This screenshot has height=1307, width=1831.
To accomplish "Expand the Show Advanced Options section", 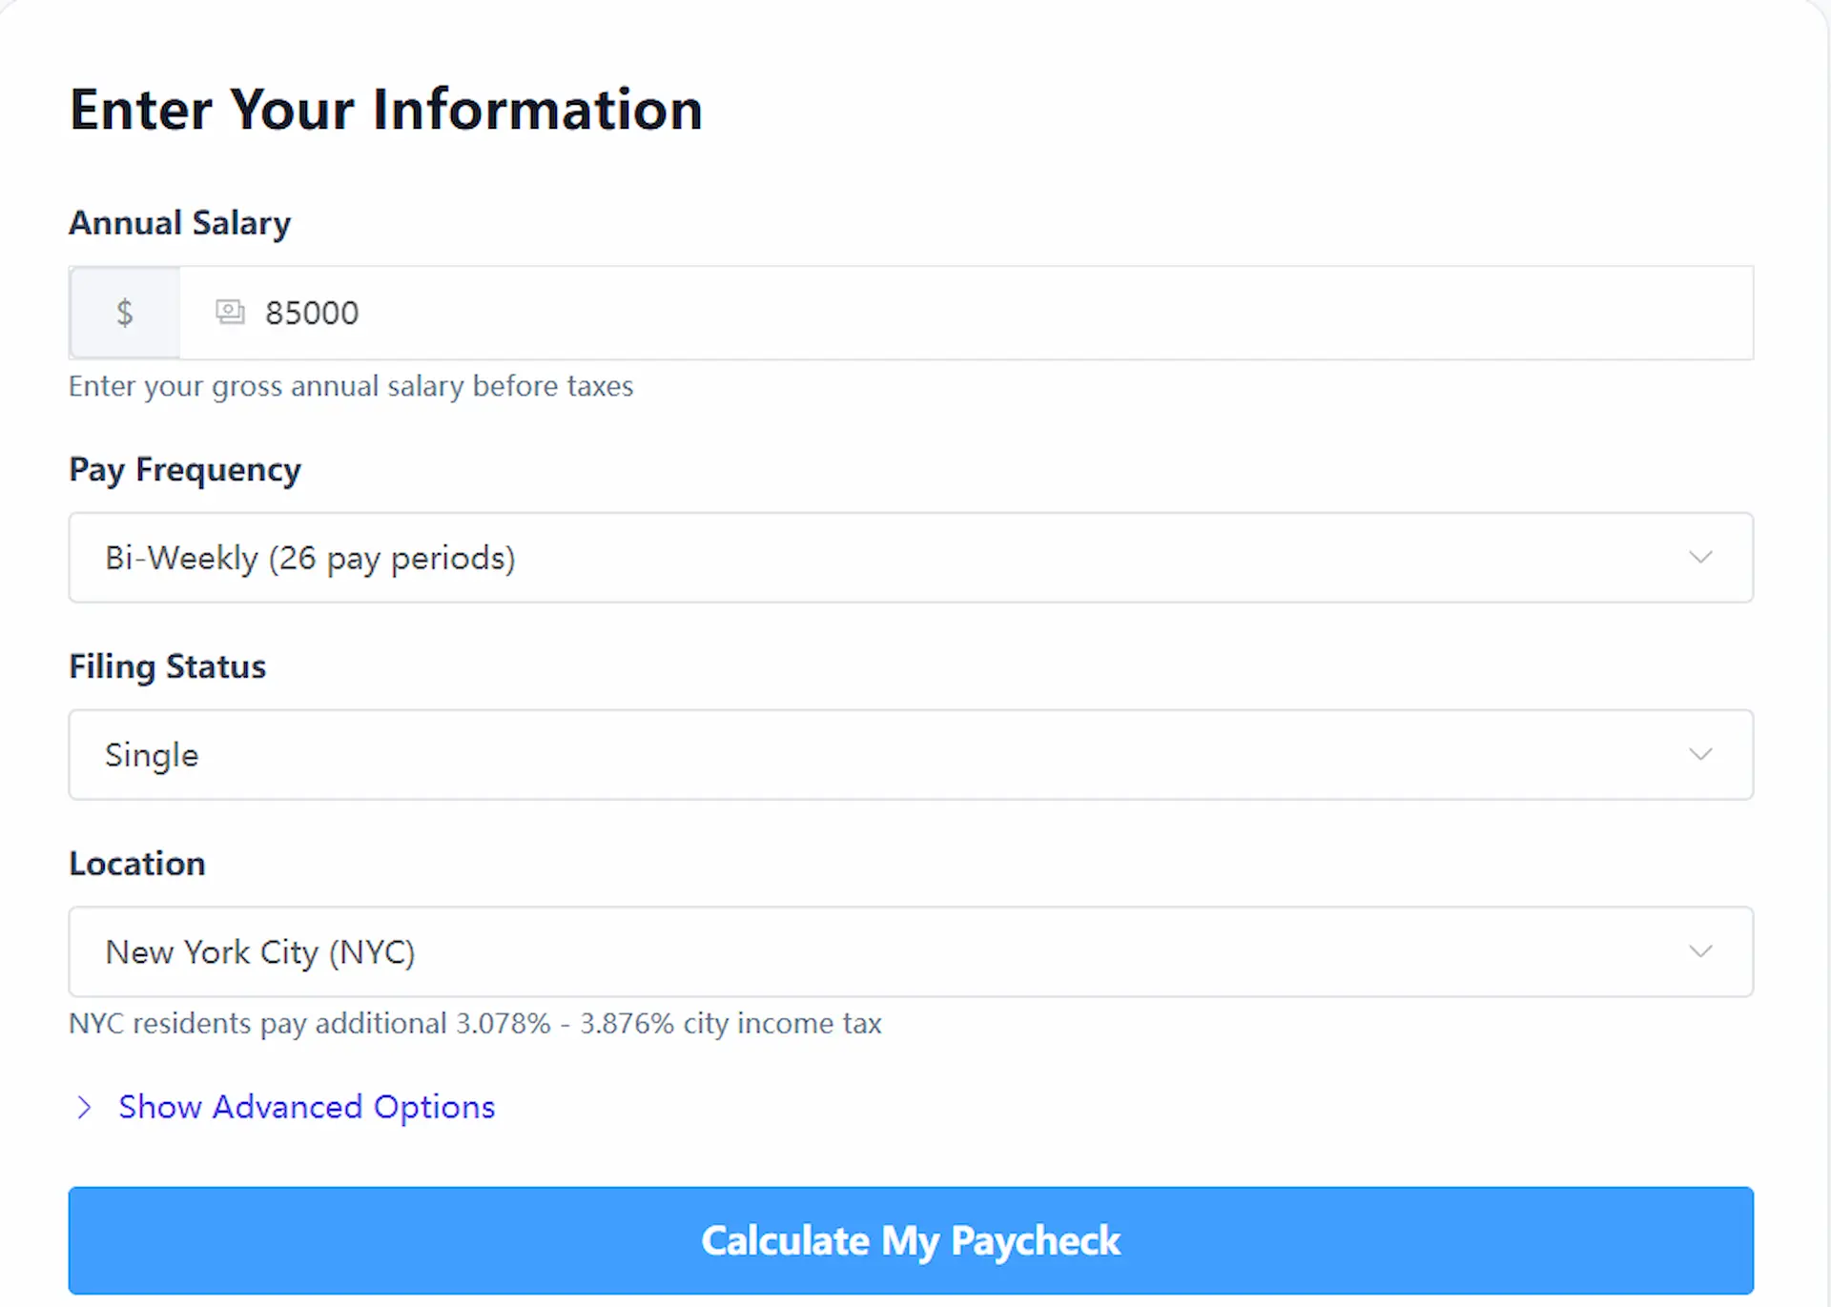I will point(306,1107).
